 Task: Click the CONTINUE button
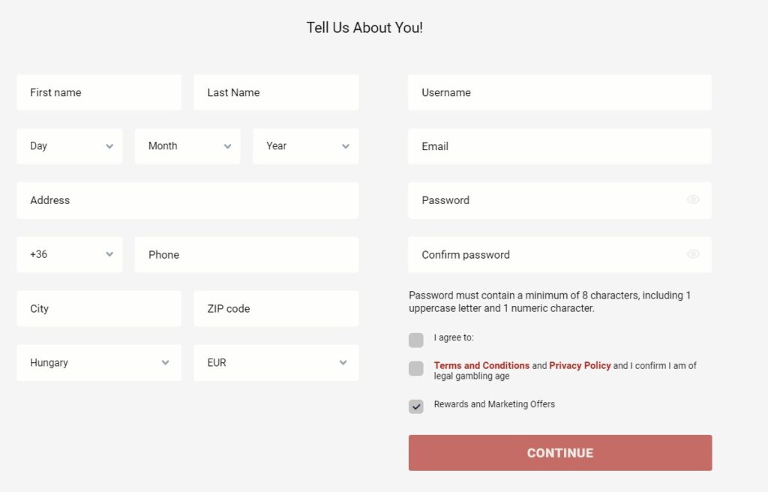560,453
